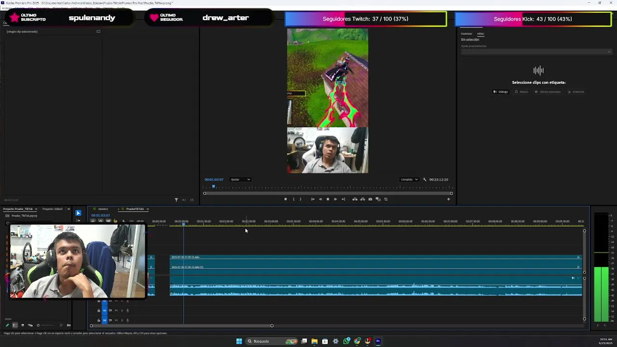Open the Source panel menu icon
Viewport: 617px width, 347px height.
point(98,31)
